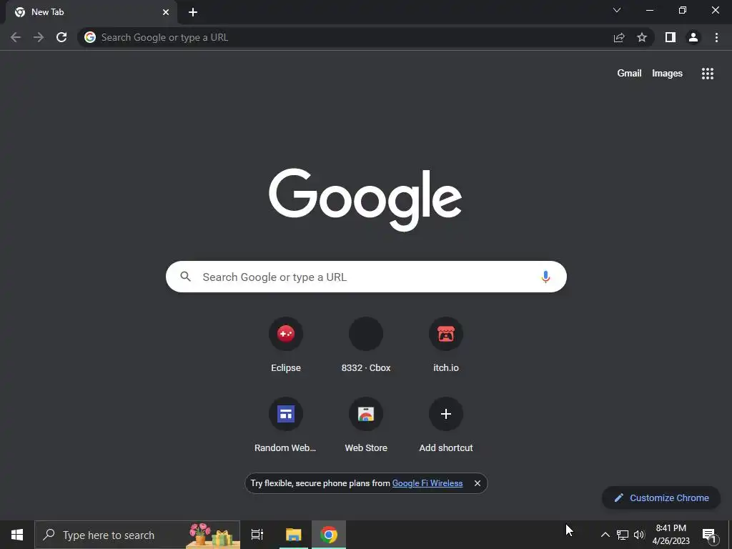Click the Google logo
732x549 pixels.
[x=365, y=199]
